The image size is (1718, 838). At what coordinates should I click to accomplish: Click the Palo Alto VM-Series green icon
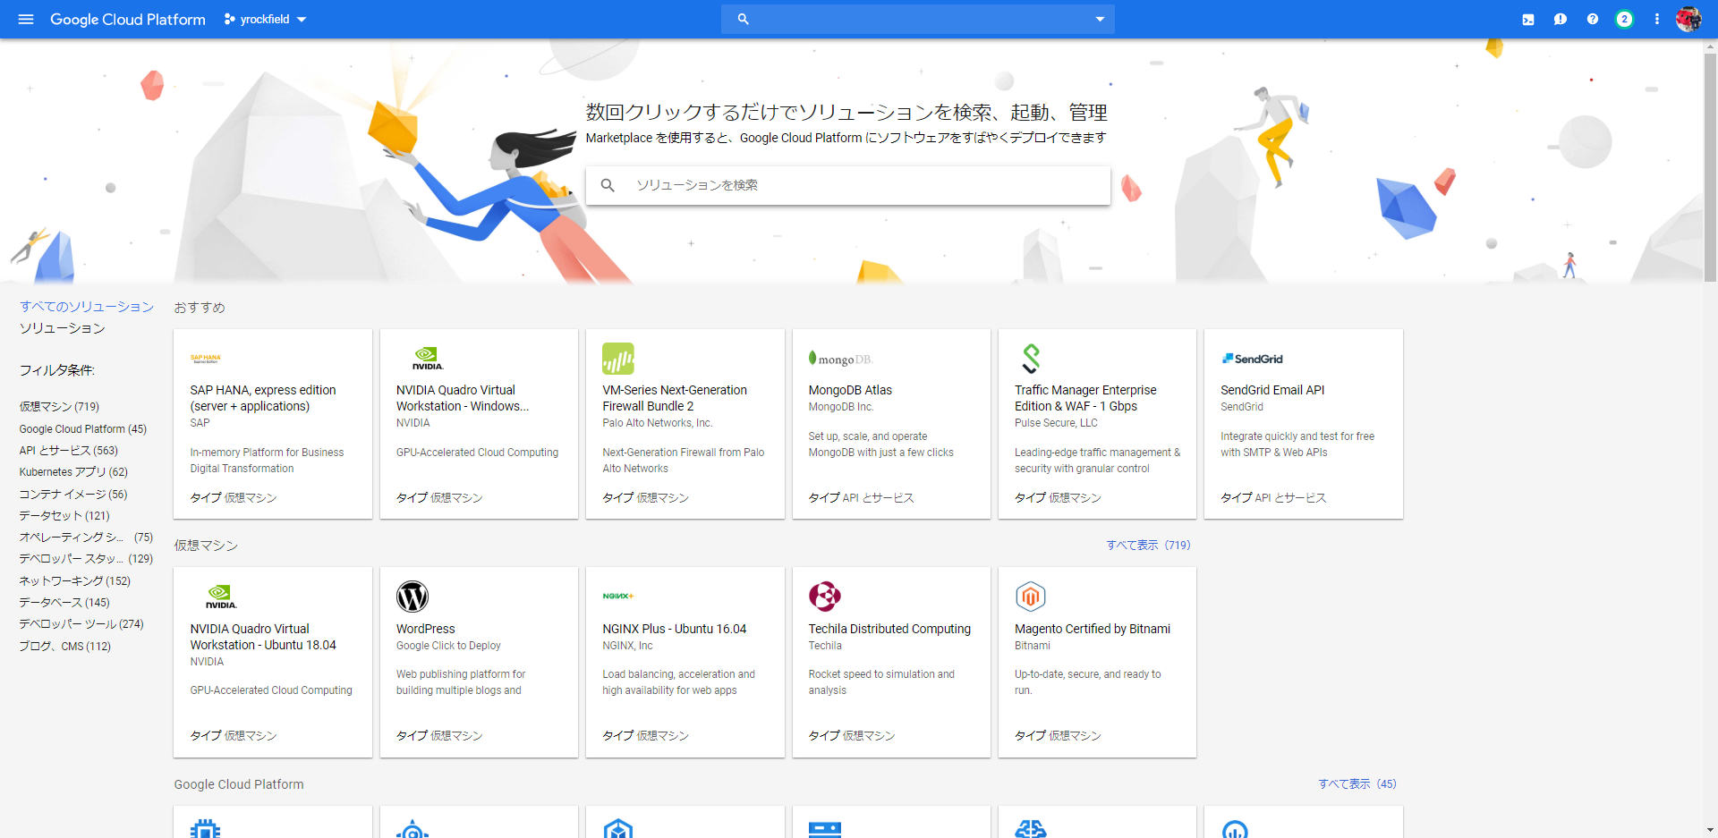pos(618,359)
